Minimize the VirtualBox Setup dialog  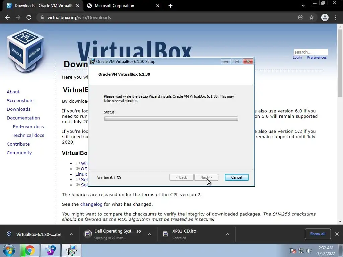(226, 62)
